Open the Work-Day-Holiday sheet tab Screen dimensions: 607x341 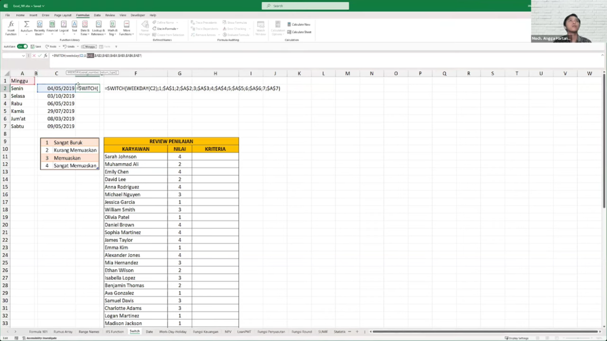(x=173, y=332)
